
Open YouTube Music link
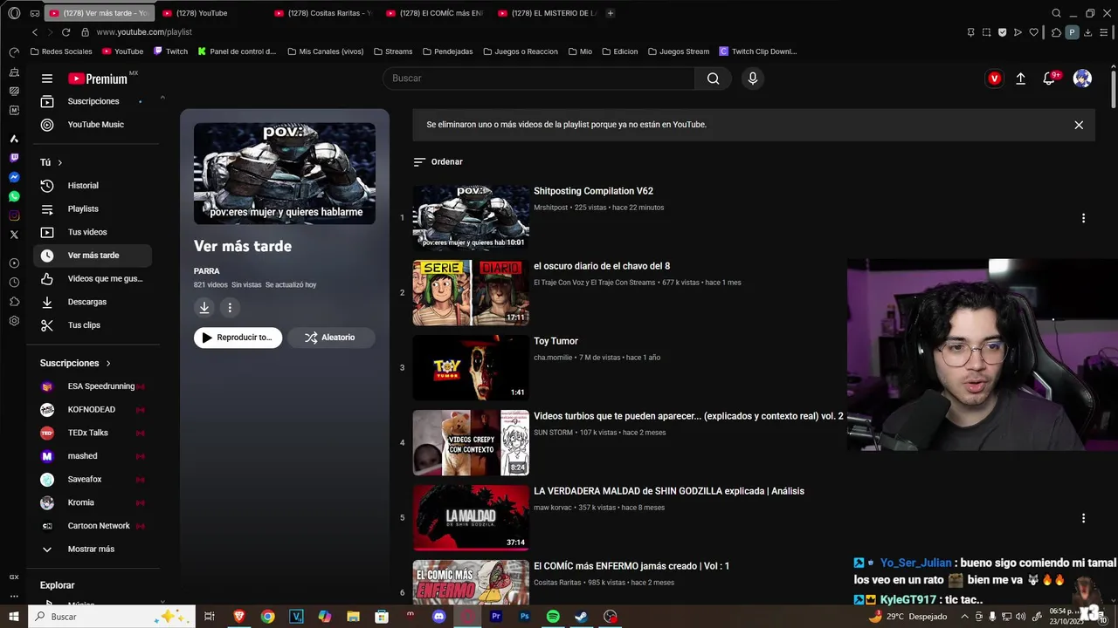(93, 125)
